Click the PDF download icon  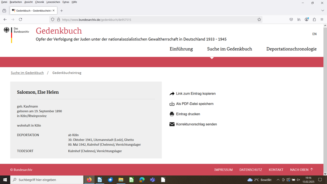(x=172, y=104)
